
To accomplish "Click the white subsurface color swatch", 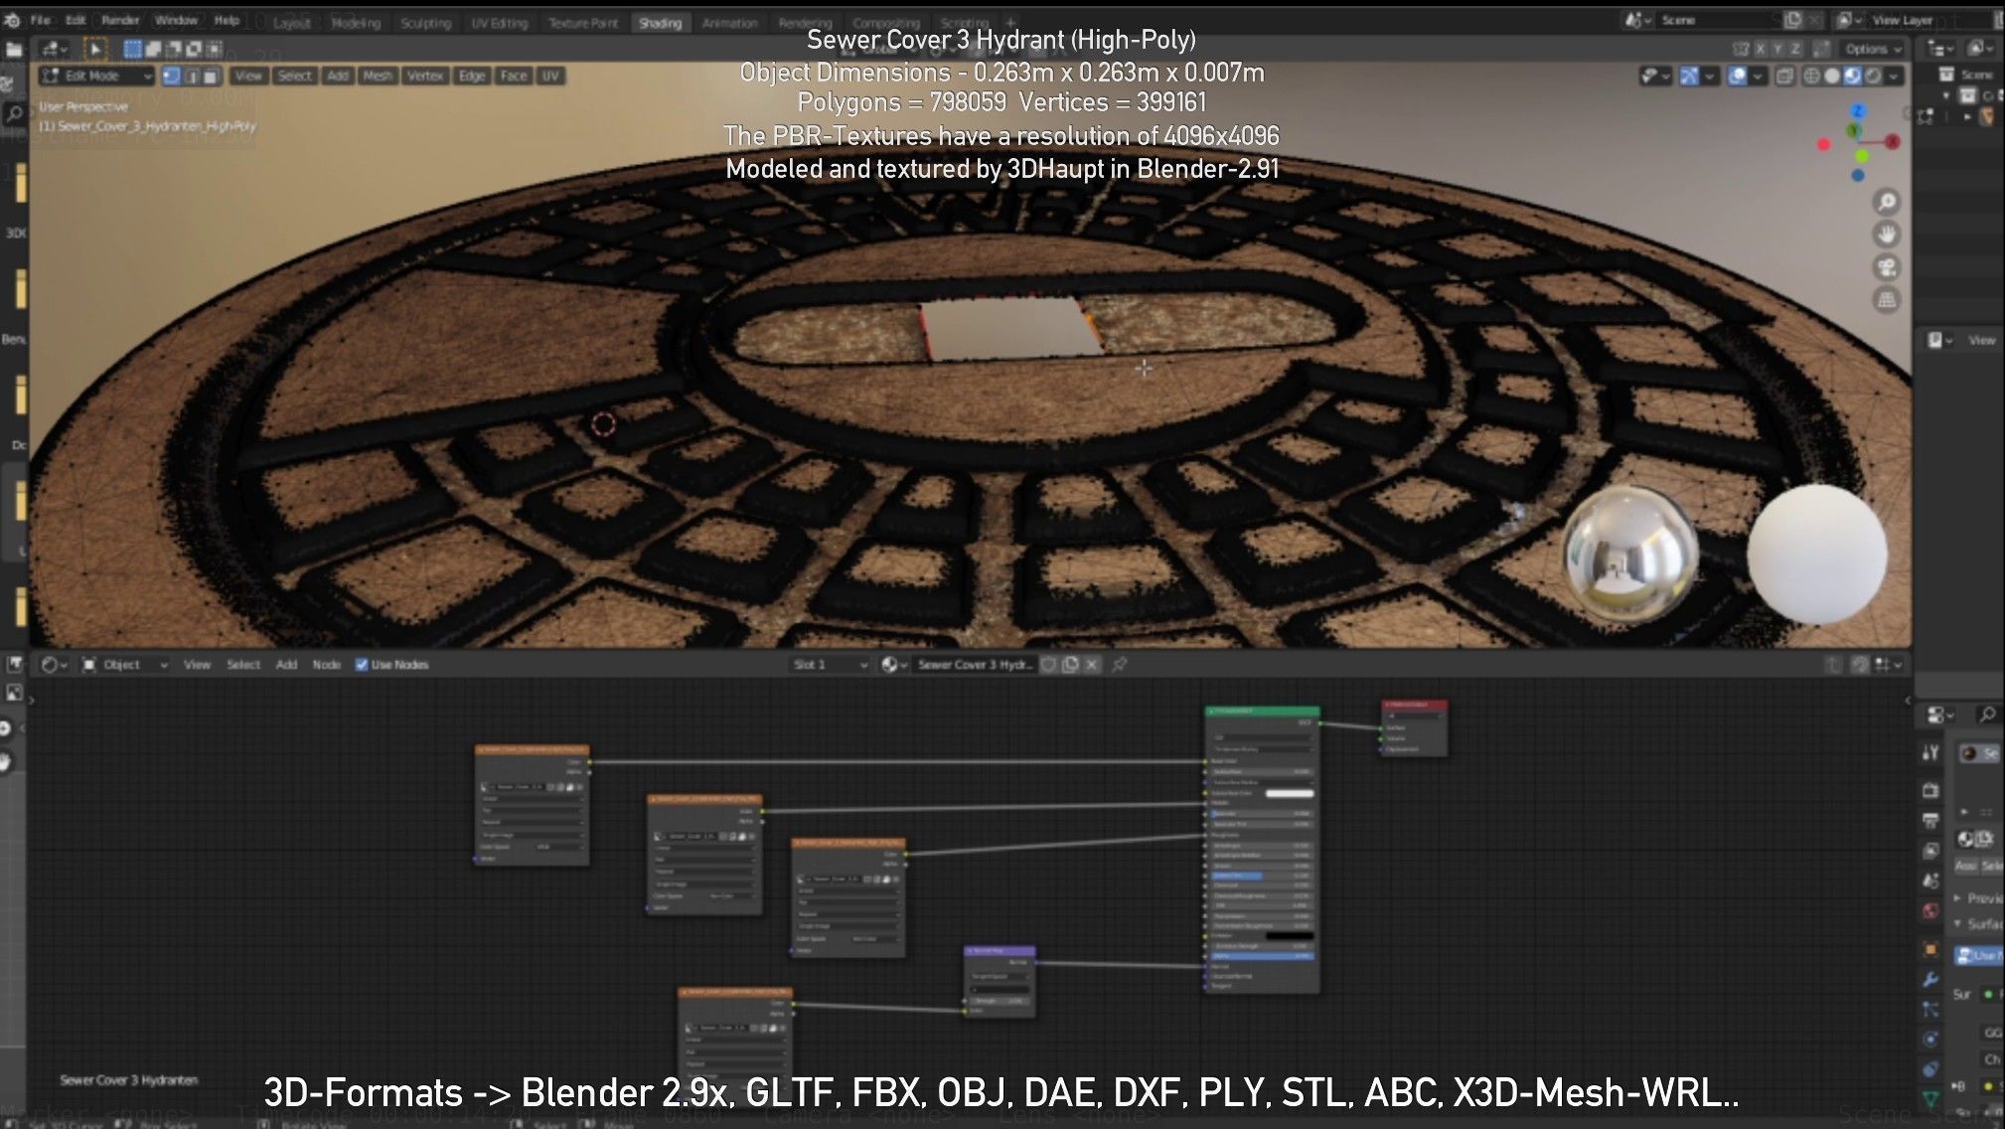I will click(x=1289, y=793).
